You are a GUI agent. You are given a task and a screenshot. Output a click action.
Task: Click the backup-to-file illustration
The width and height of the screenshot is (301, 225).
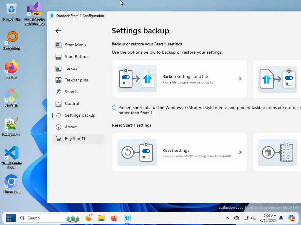[x=137, y=79]
